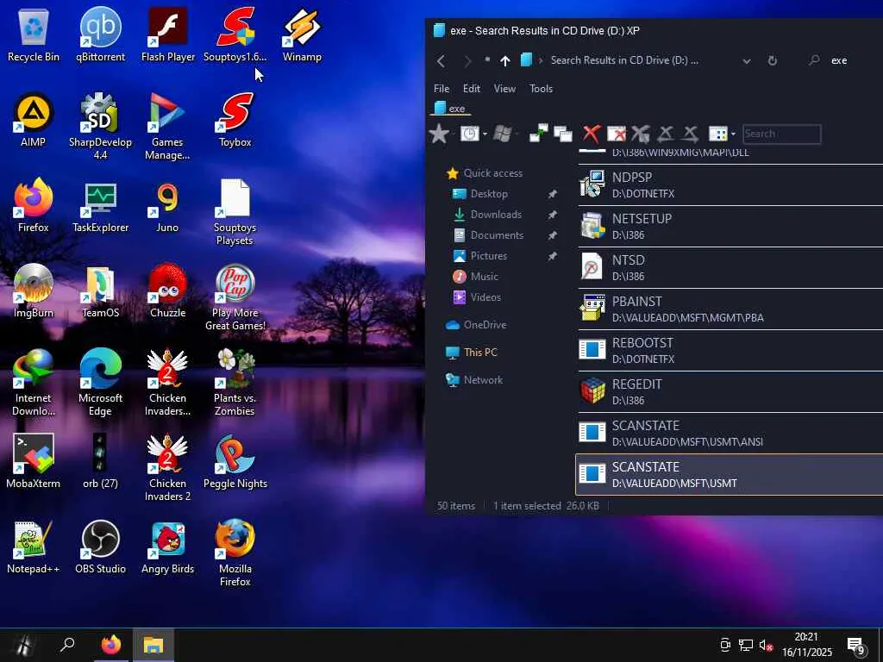Select SCANSTATE in USMT\ANSI folder
883x662 pixels.
click(x=730, y=433)
